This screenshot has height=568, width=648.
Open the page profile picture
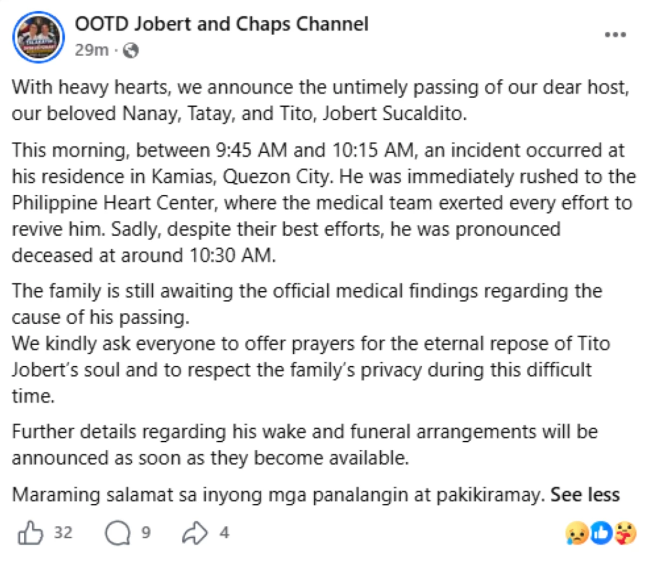coord(38,37)
